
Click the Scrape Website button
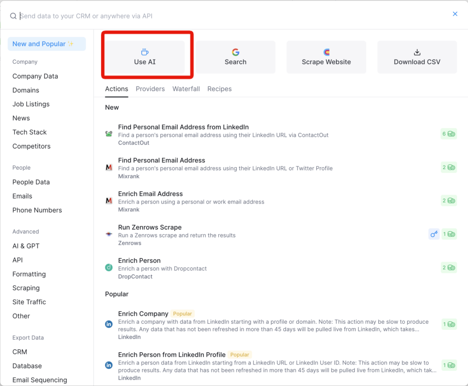pyautogui.click(x=326, y=57)
